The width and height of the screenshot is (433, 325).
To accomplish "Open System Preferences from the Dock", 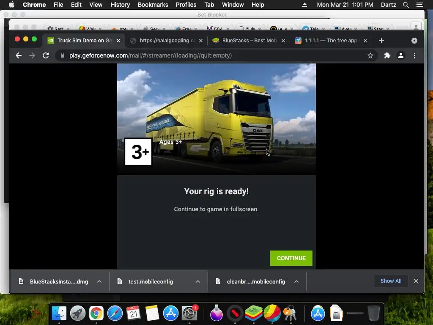I will click(x=189, y=314).
